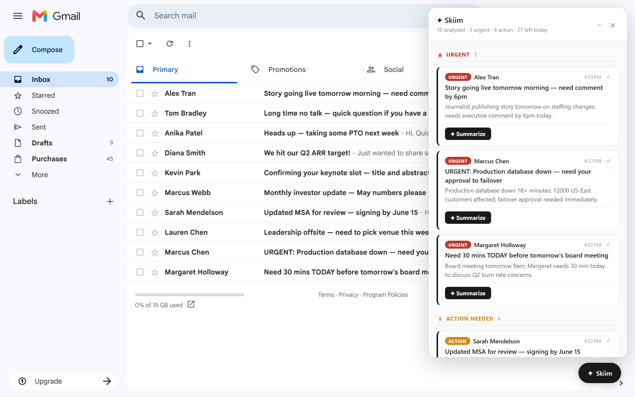Image resolution: width=635 pixels, height=397 pixels.
Task: Open the Purchases folder
Action: (60, 159)
